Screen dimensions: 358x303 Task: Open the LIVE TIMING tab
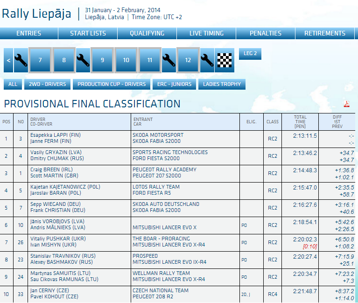click(206, 33)
